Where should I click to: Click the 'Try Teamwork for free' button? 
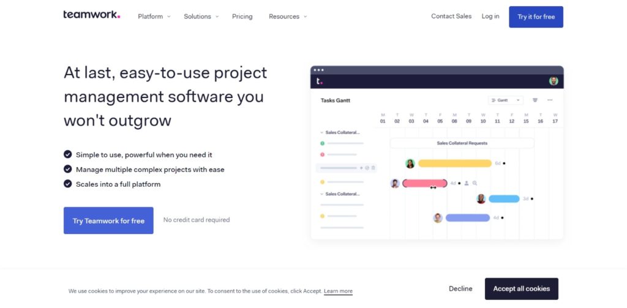(x=108, y=220)
